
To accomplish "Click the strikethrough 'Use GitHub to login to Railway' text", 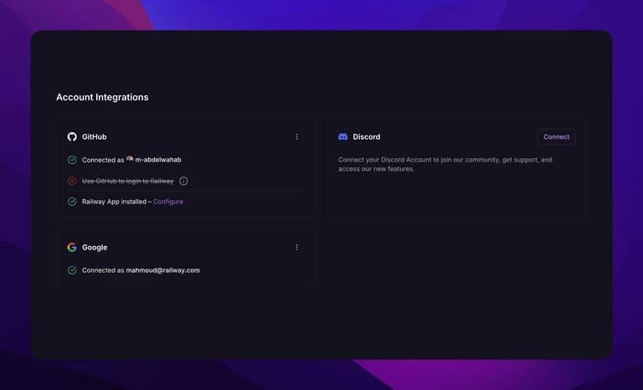I will (x=128, y=181).
